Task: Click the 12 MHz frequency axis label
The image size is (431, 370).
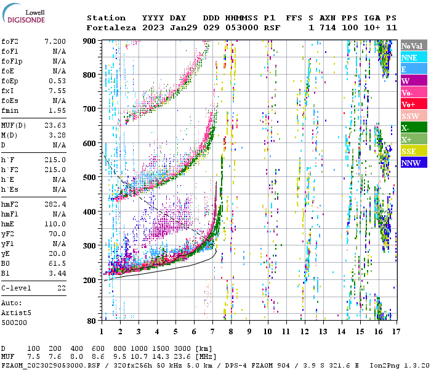Action: coord(305,332)
